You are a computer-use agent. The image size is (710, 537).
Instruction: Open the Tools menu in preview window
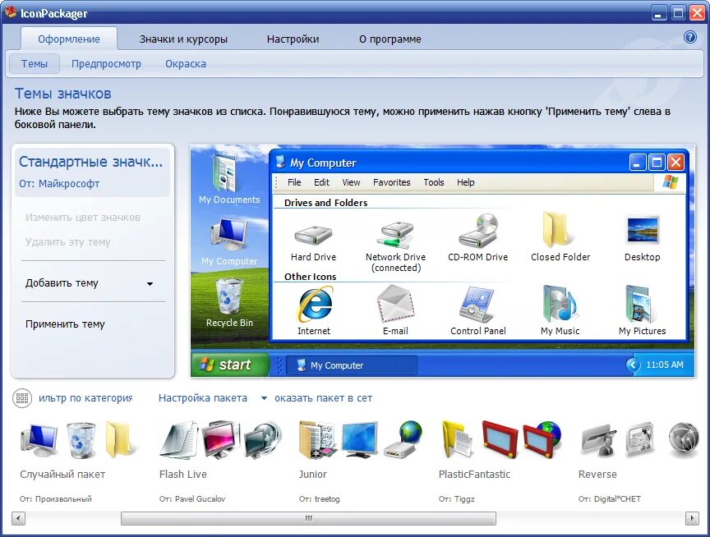(x=434, y=182)
